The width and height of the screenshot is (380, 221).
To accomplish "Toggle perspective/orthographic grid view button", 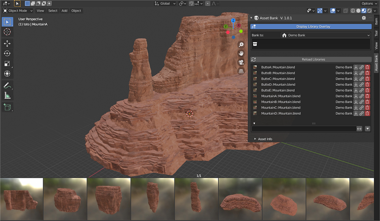I will (x=241, y=71).
